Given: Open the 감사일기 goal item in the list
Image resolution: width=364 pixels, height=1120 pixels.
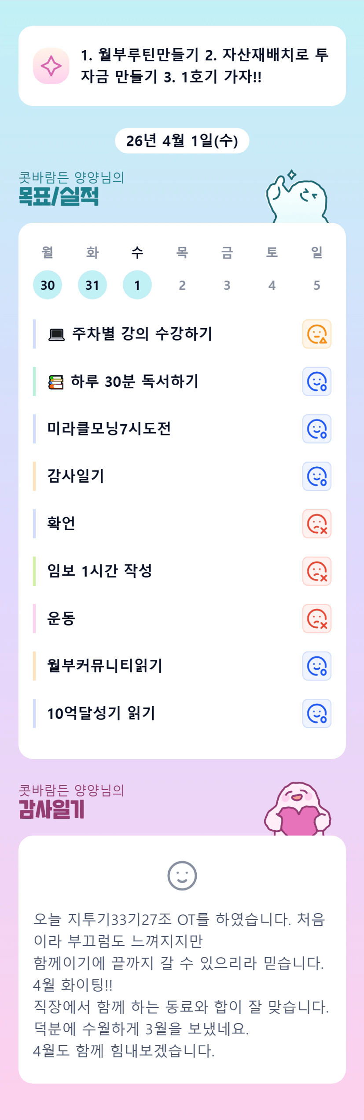Looking at the screenshot, I should [x=76, y=476].
